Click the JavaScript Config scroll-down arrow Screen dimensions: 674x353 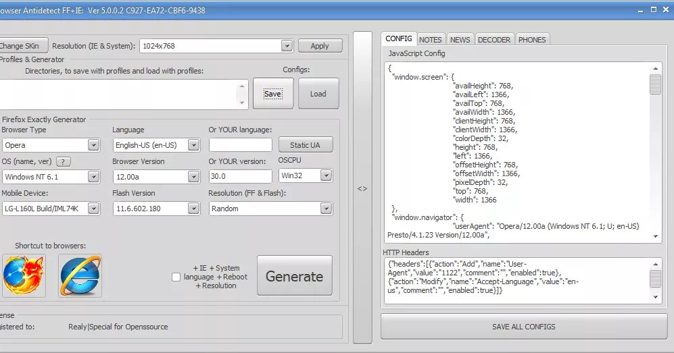tap(655, 236)
